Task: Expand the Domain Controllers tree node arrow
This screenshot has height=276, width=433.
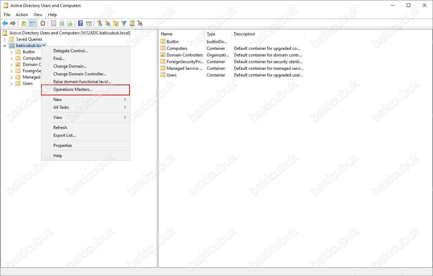Action: [x=11, y=65]
